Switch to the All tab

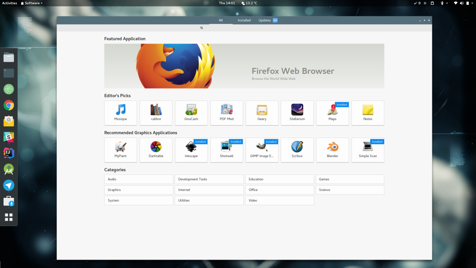tap(221, 20)
